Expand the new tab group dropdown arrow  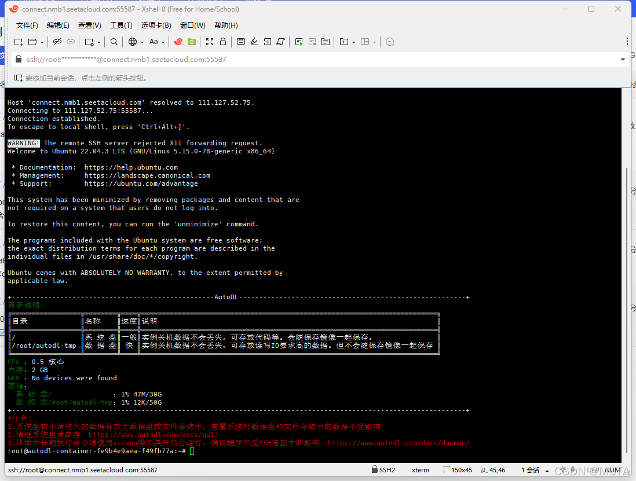pos(354,42)
